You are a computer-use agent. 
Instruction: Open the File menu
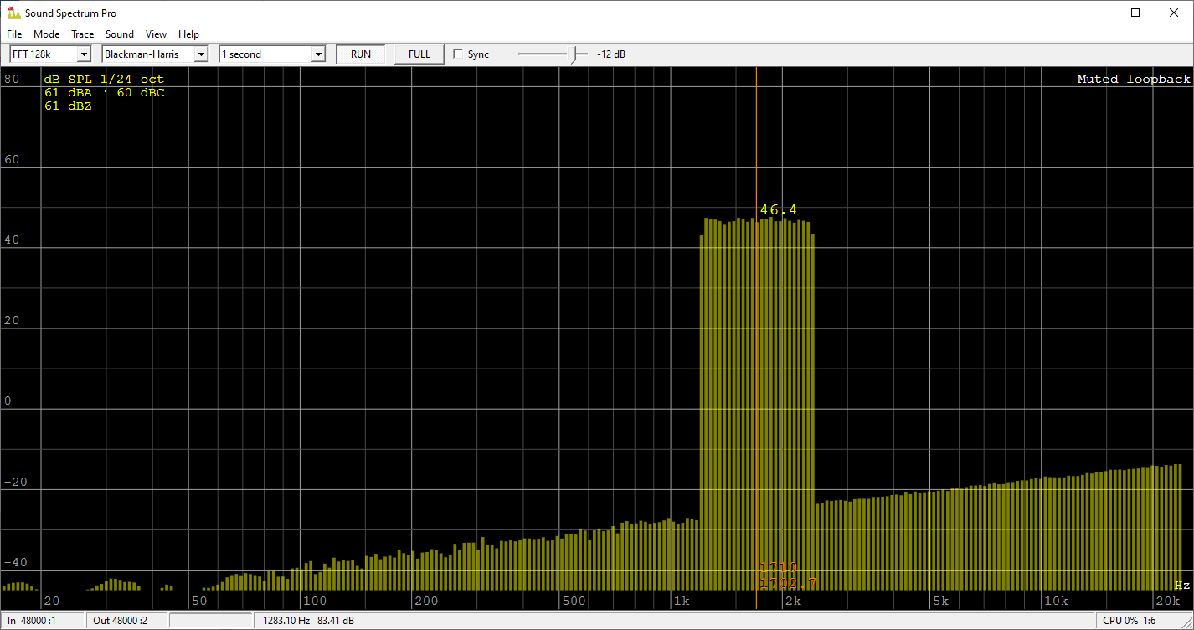13,34
